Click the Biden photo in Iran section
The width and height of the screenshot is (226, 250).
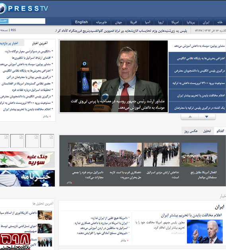tap(205, 231)
